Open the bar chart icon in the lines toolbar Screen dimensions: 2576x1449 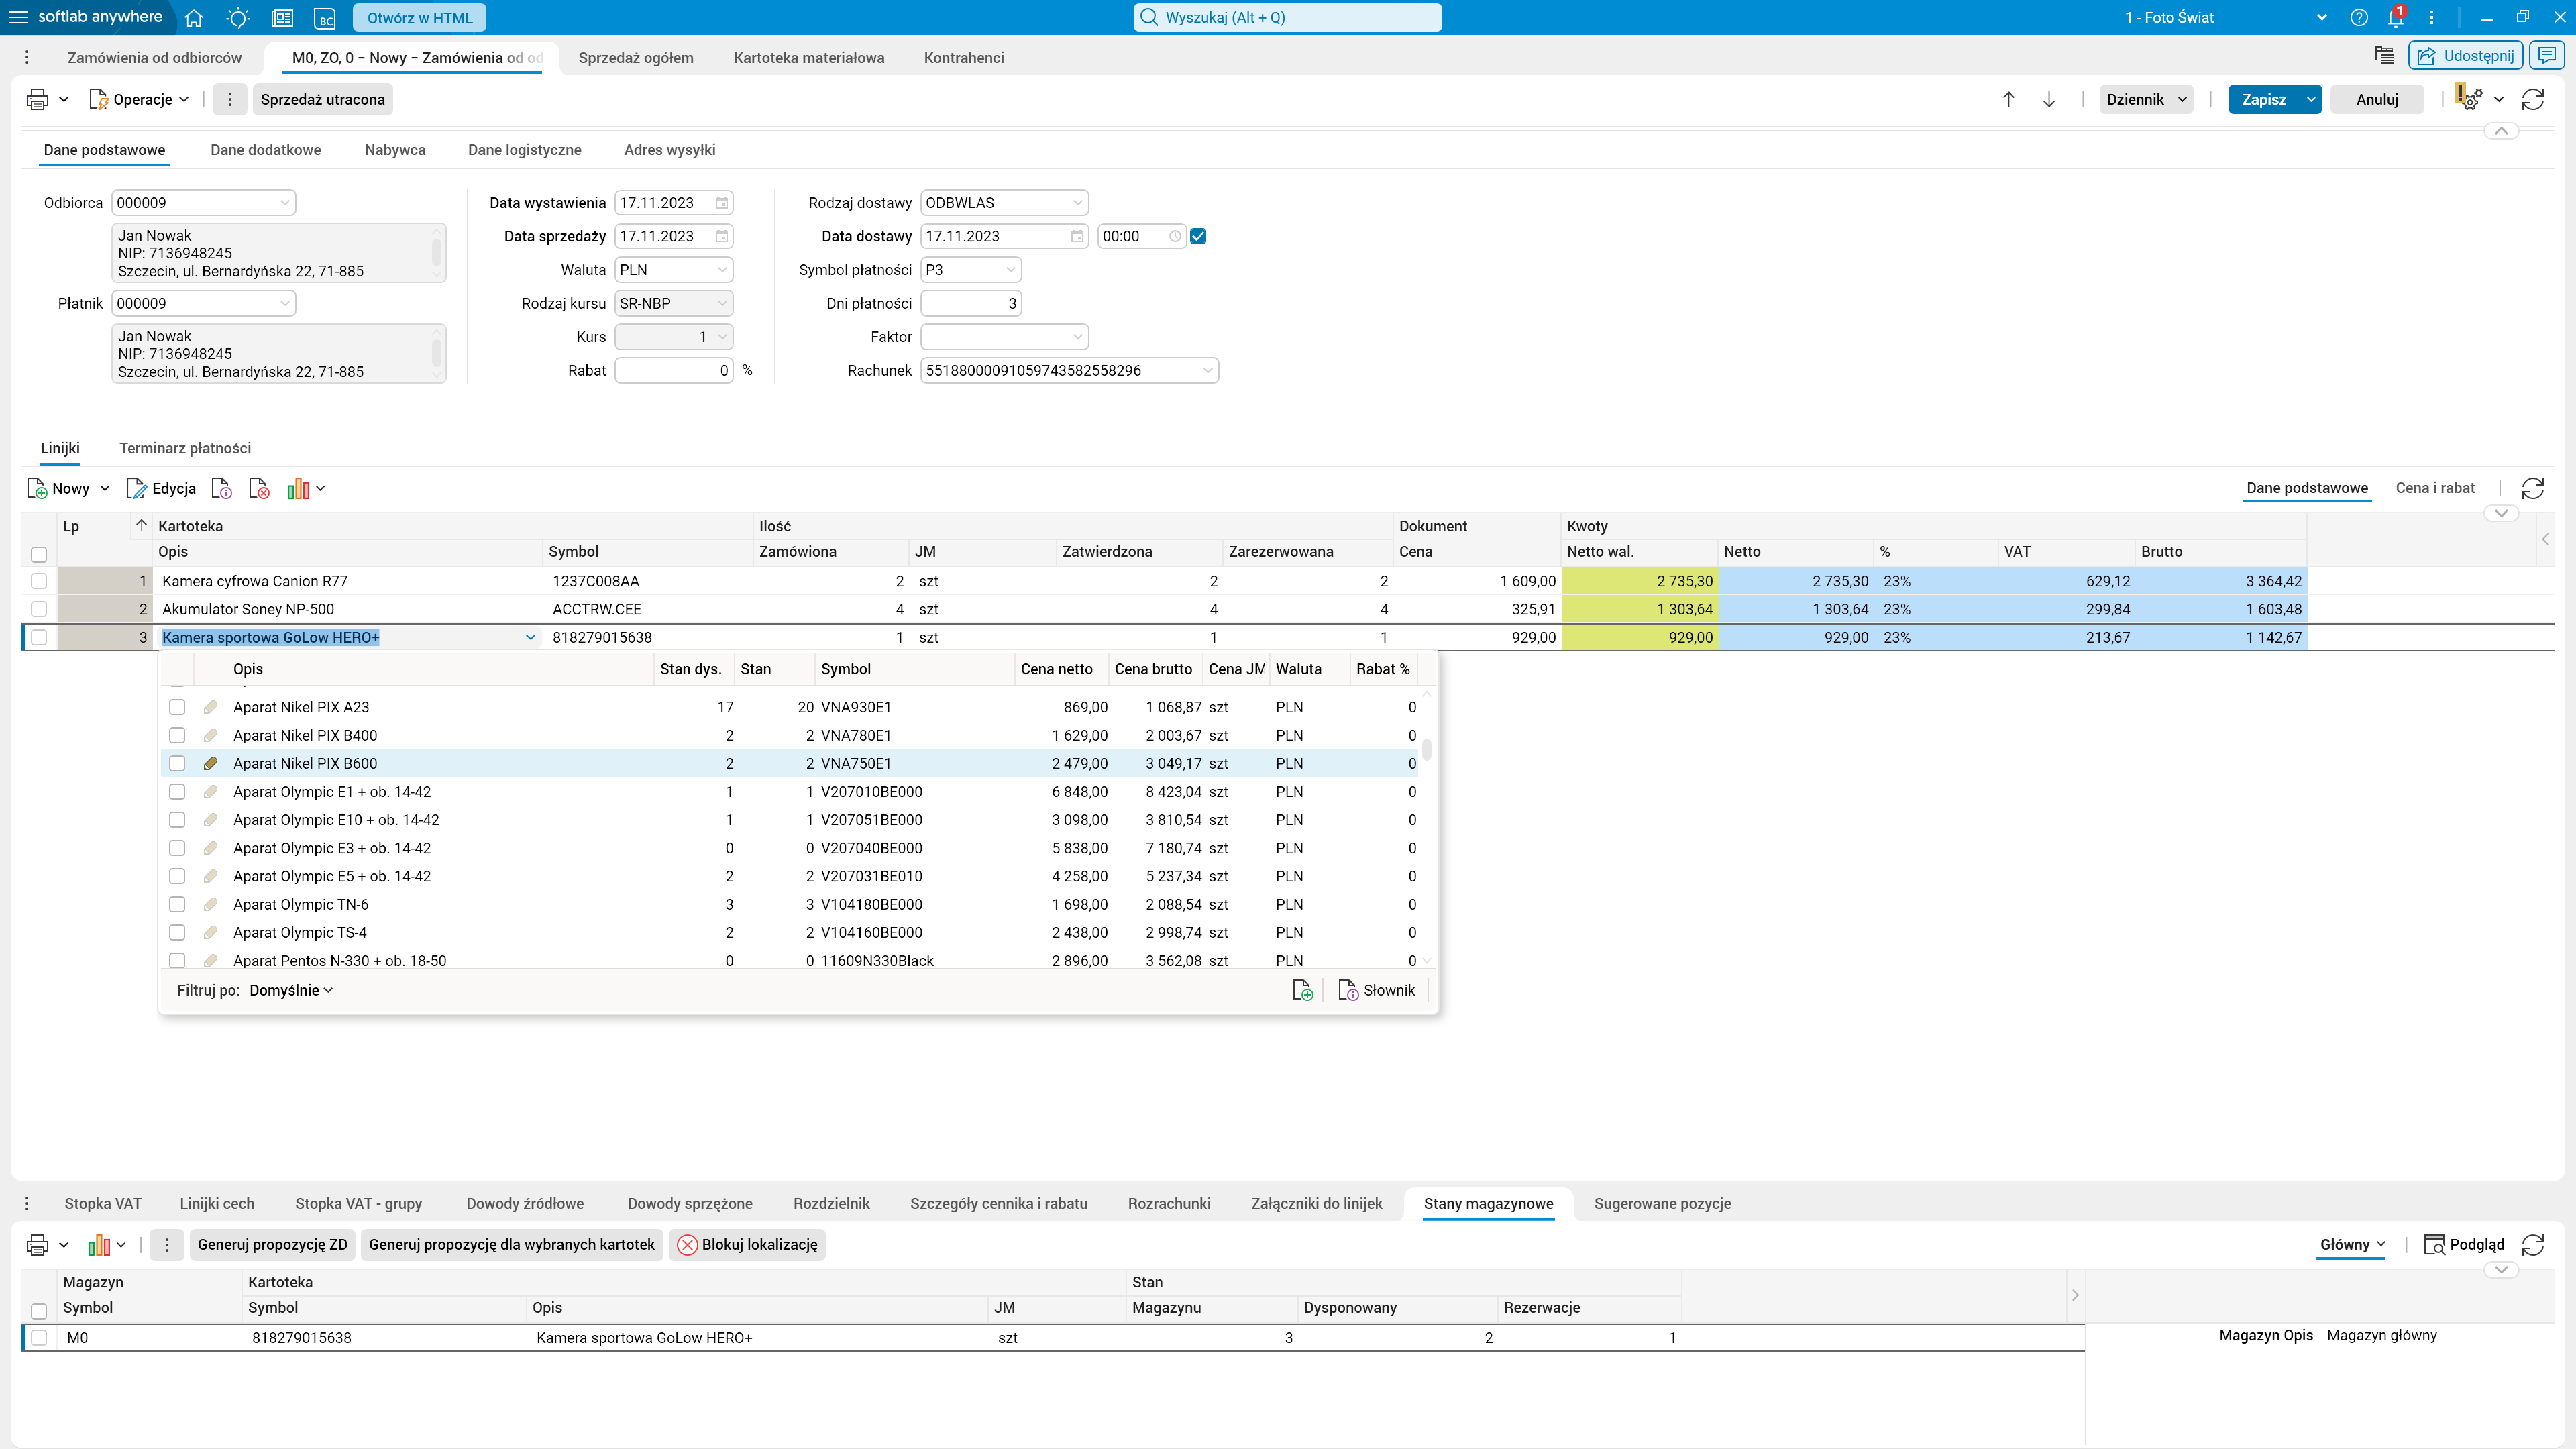(x=298, y=489)
